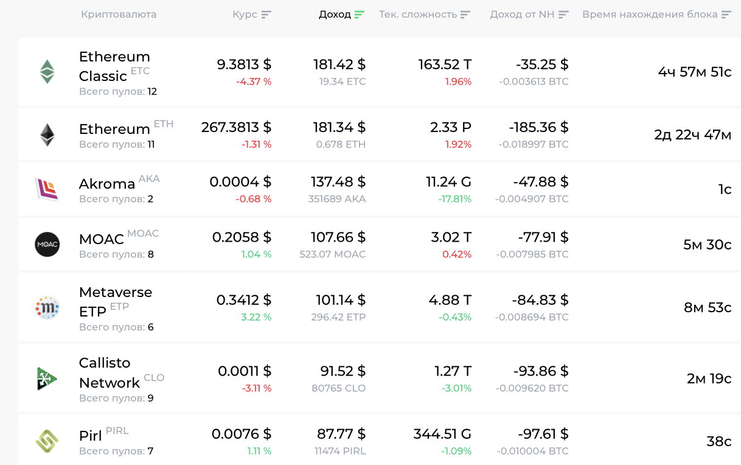Image resolution: width=741 pixels, height=465 pixels.
Task: Sort by the Курс column icon
Action: pos(266,15)
